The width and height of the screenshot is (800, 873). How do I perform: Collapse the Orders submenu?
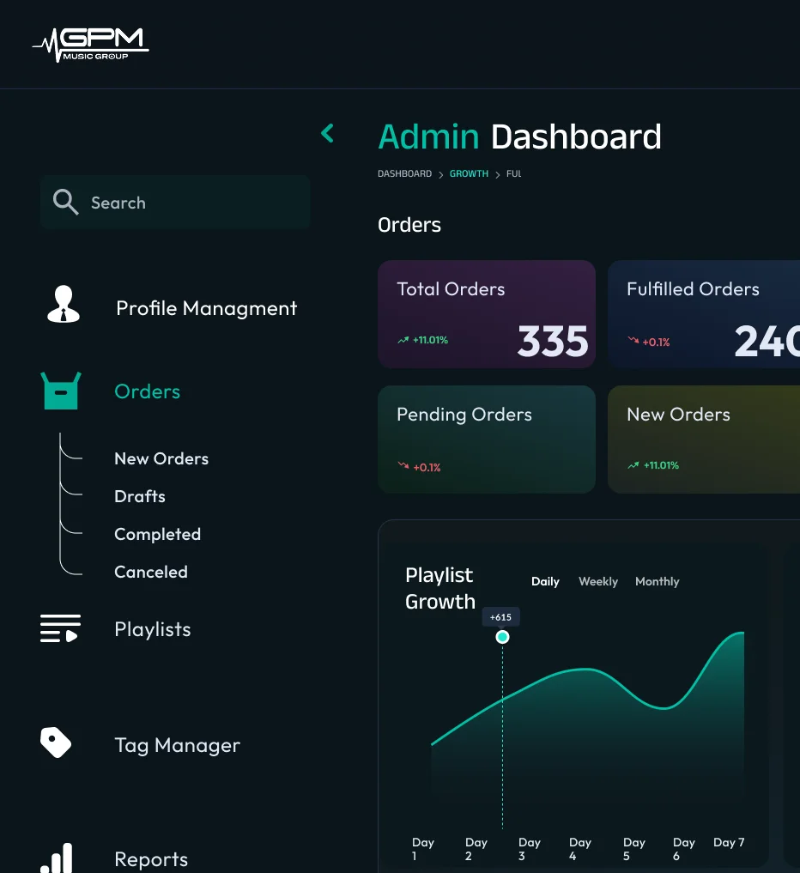(147, 391)
